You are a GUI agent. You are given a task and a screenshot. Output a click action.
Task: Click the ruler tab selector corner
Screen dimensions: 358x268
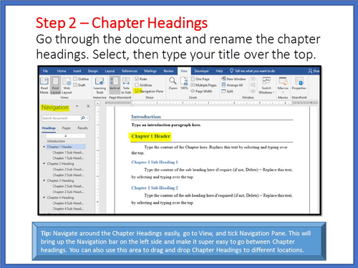pyautogui.click(x=97, y=103)
